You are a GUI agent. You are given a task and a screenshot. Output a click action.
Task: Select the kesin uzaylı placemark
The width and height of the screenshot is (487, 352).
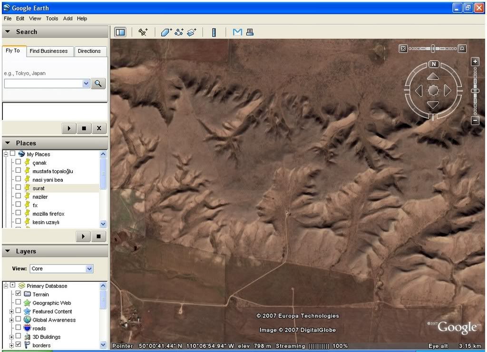point(46,222)
